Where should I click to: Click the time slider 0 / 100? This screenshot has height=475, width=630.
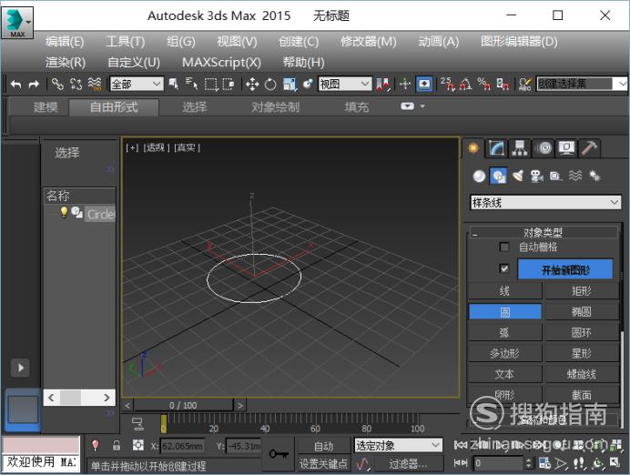pyautogui.click(x=183, y=406)
